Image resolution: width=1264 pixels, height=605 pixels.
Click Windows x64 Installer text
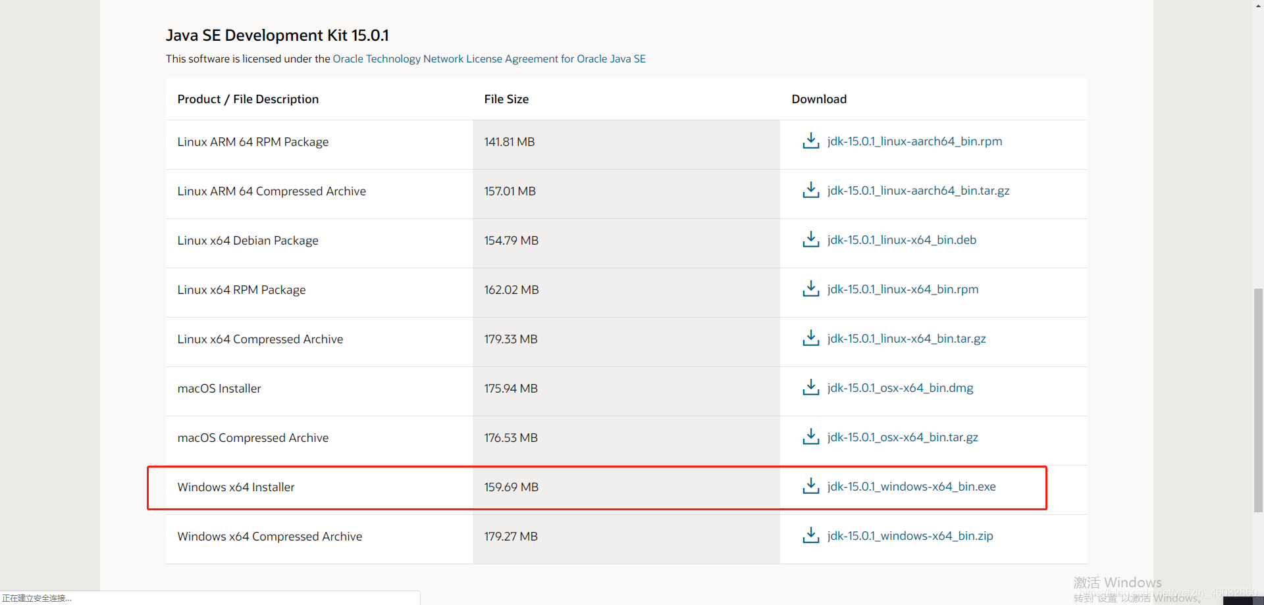[x=236, y=487]
